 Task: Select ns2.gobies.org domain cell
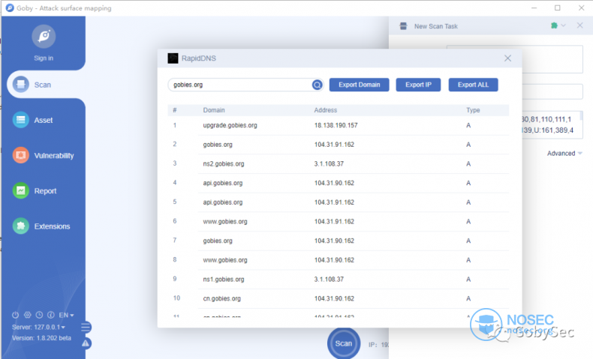(x=224, y=164)
